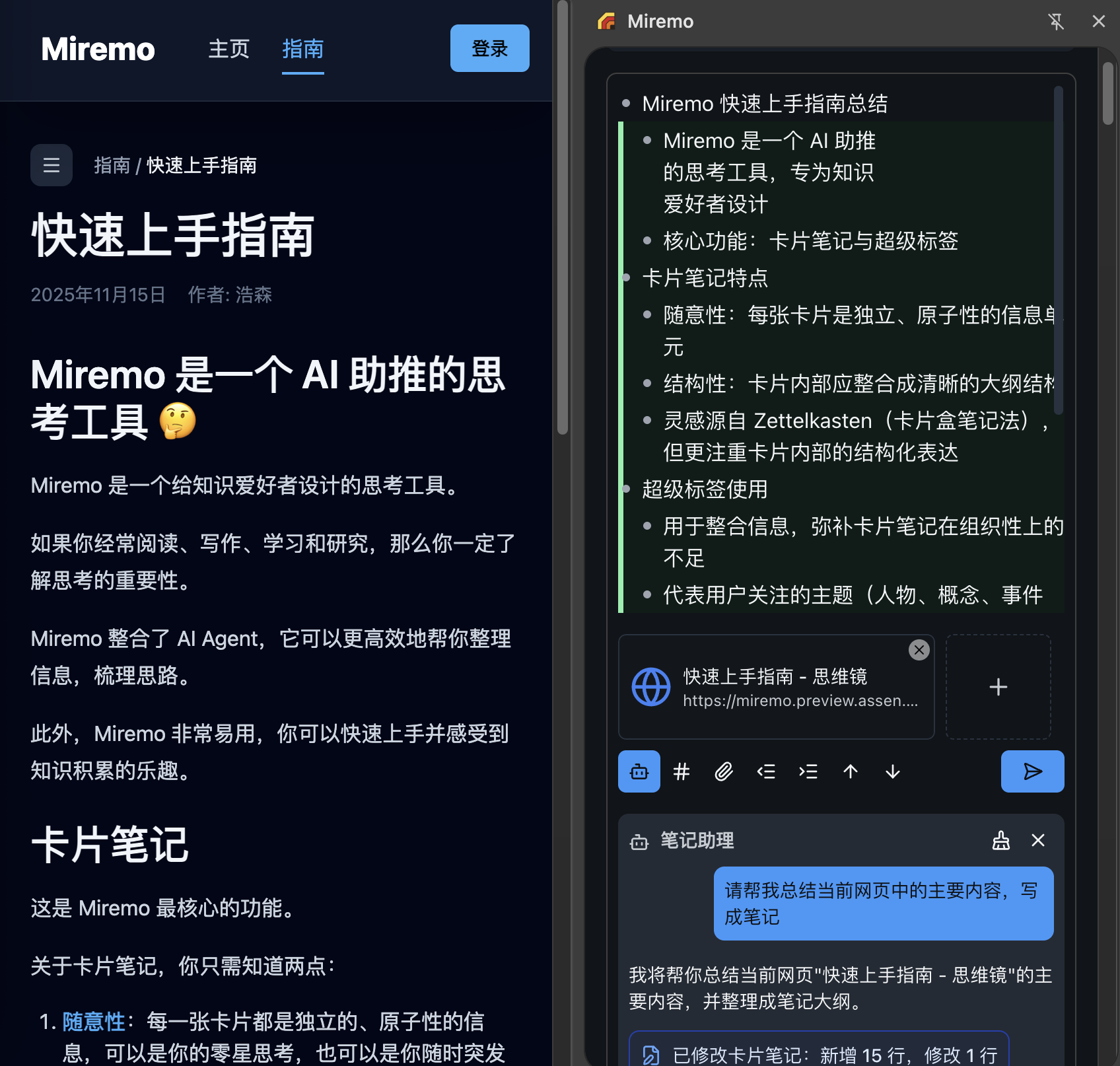
Task: Open the outline icon beside the breadcrumb
Action: pyautogui.click(x=51, y=164)
